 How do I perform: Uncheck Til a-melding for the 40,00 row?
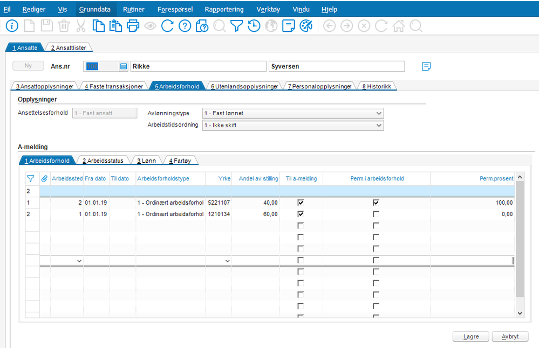[301, 203]
